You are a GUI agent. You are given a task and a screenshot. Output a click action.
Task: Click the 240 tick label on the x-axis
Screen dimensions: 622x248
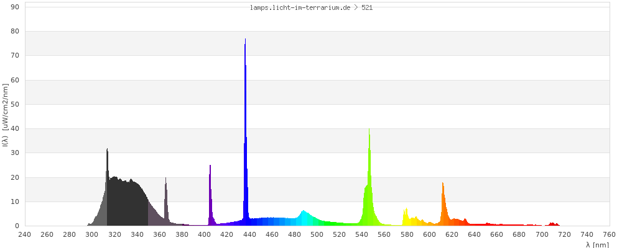pos(24,234)
